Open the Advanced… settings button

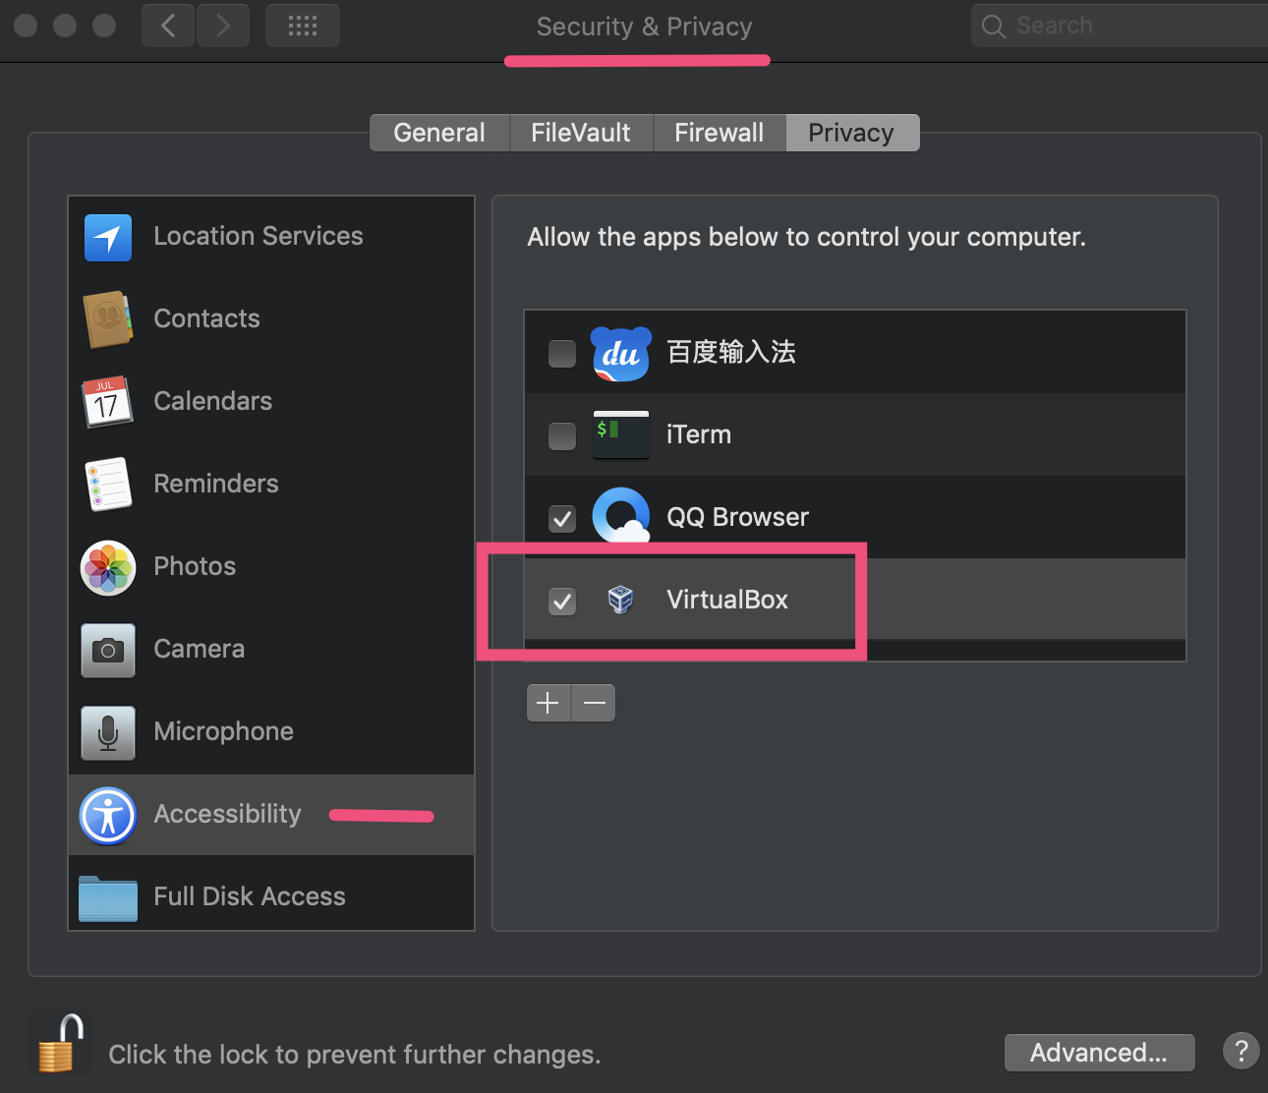tap(1099, 1053)
